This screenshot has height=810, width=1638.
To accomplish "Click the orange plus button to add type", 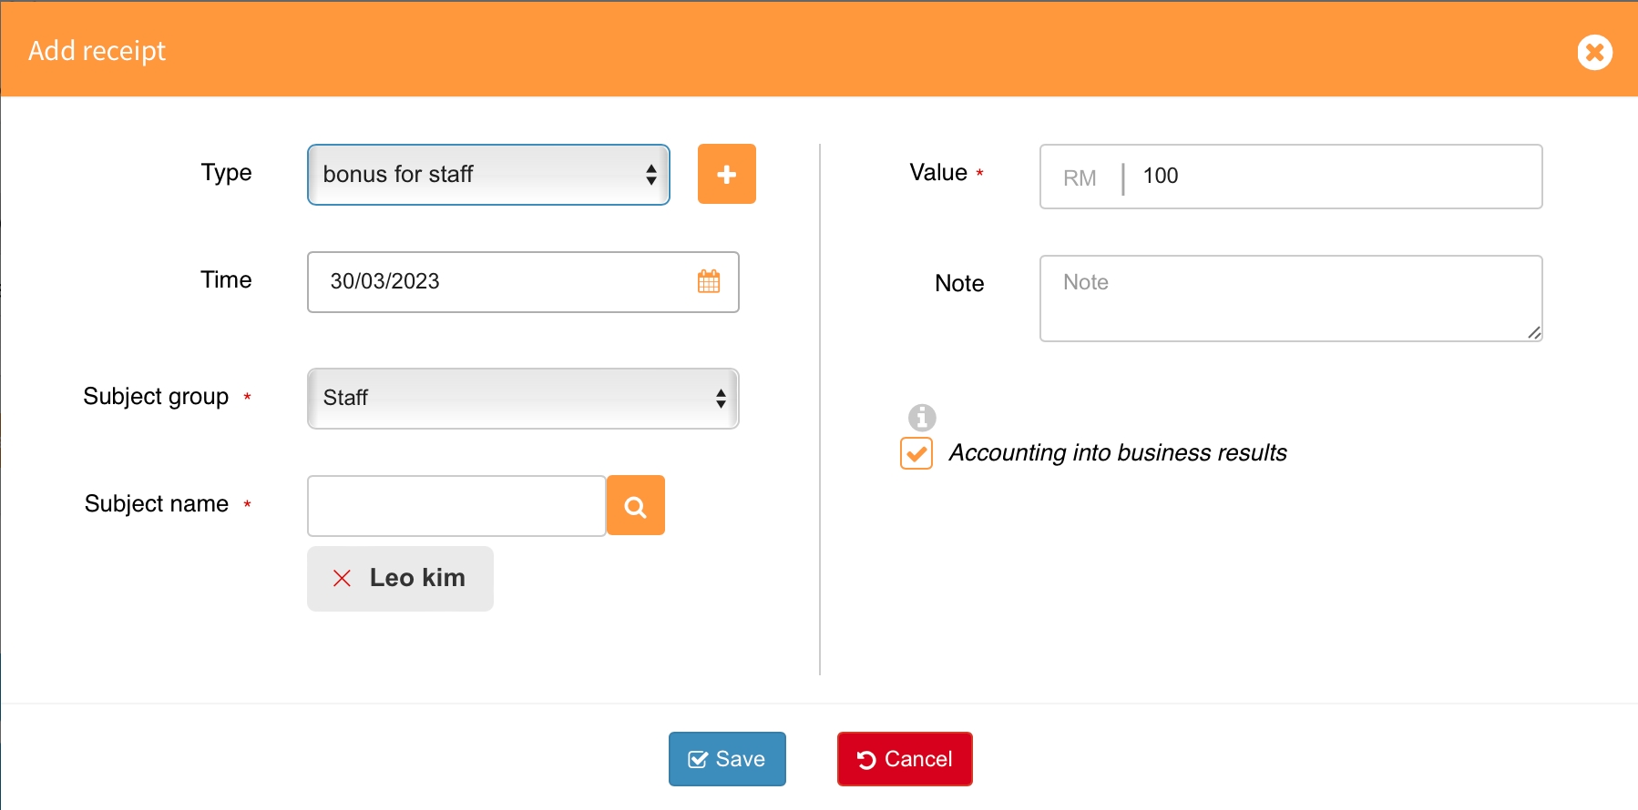I will [x=726, y=174].
